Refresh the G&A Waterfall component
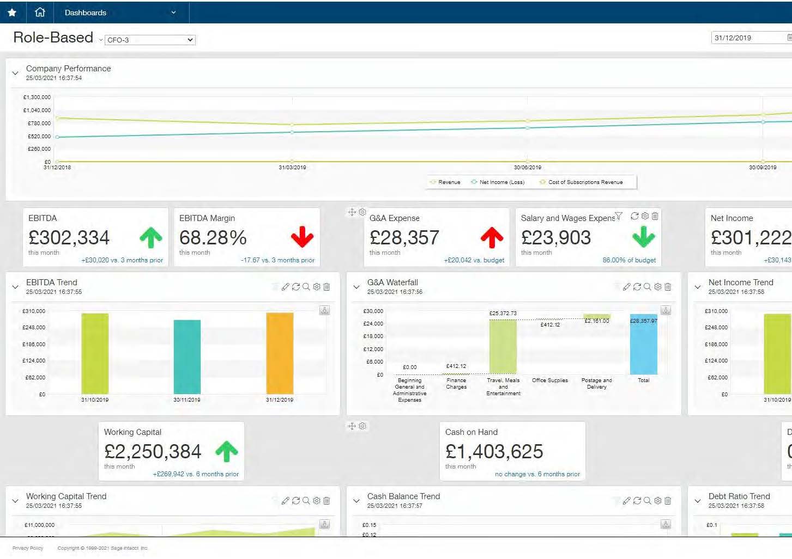The width and height of the screenshot is (792, 559). (x=637, y=287)
